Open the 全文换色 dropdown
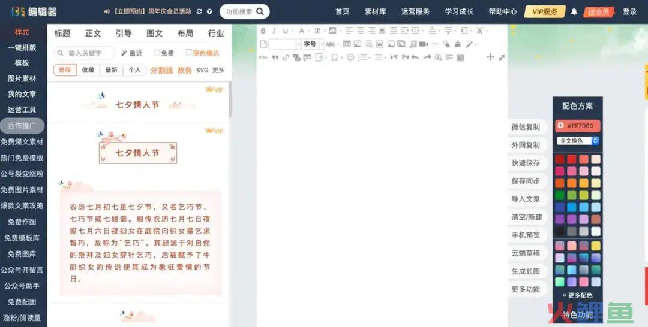648x327 pixels. pos(578,141)
